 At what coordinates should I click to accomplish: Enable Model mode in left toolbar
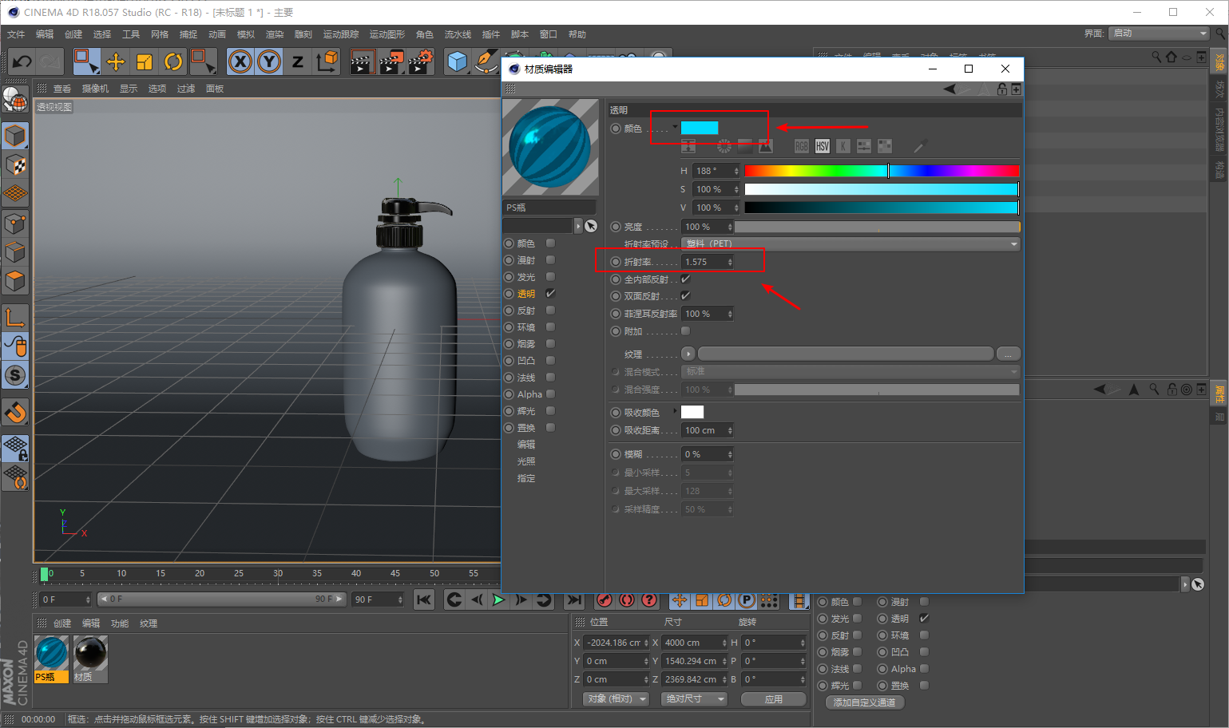pos(15,136)
